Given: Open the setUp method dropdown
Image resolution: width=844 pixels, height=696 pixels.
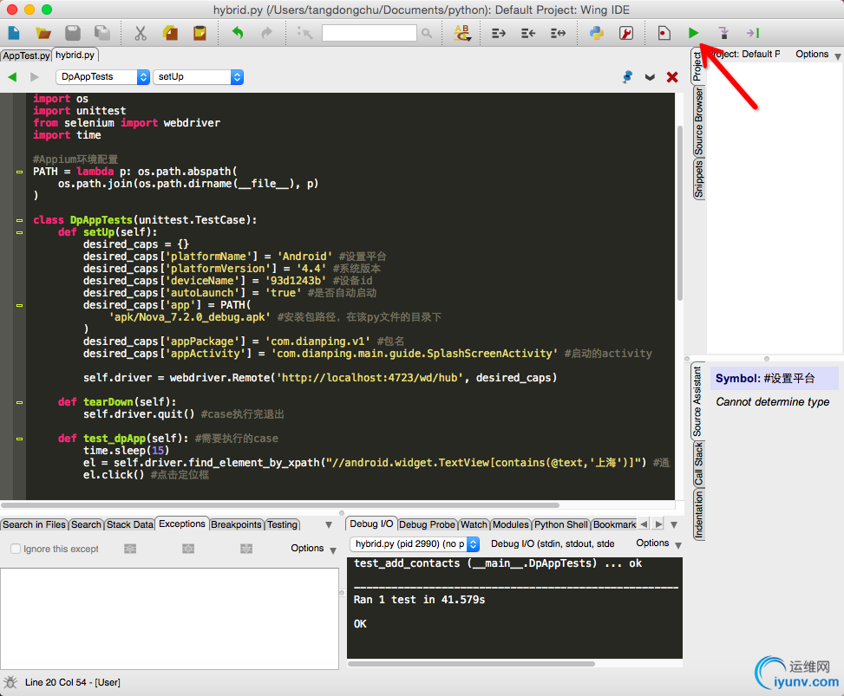Looking at the screenshot, I should [x=198, y=77].
